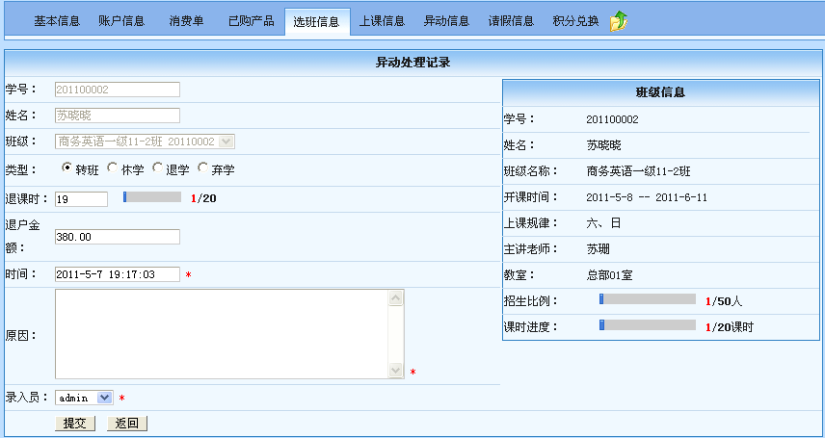The height and width of the screenshot is (438, 825).
Task: Click the 1/20课时 progress text
Action: coord(730,327)
